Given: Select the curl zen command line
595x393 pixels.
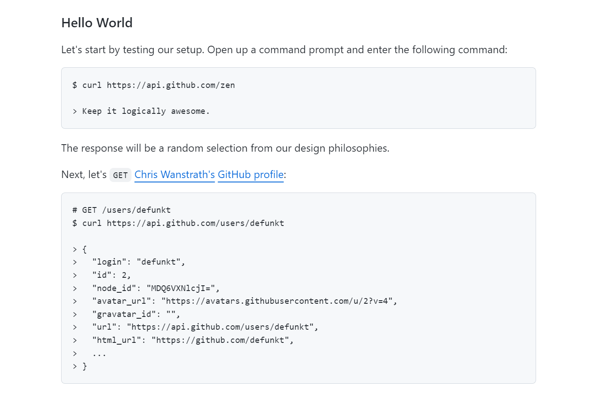Looking at the screenshot, I should tap(153, 85).
